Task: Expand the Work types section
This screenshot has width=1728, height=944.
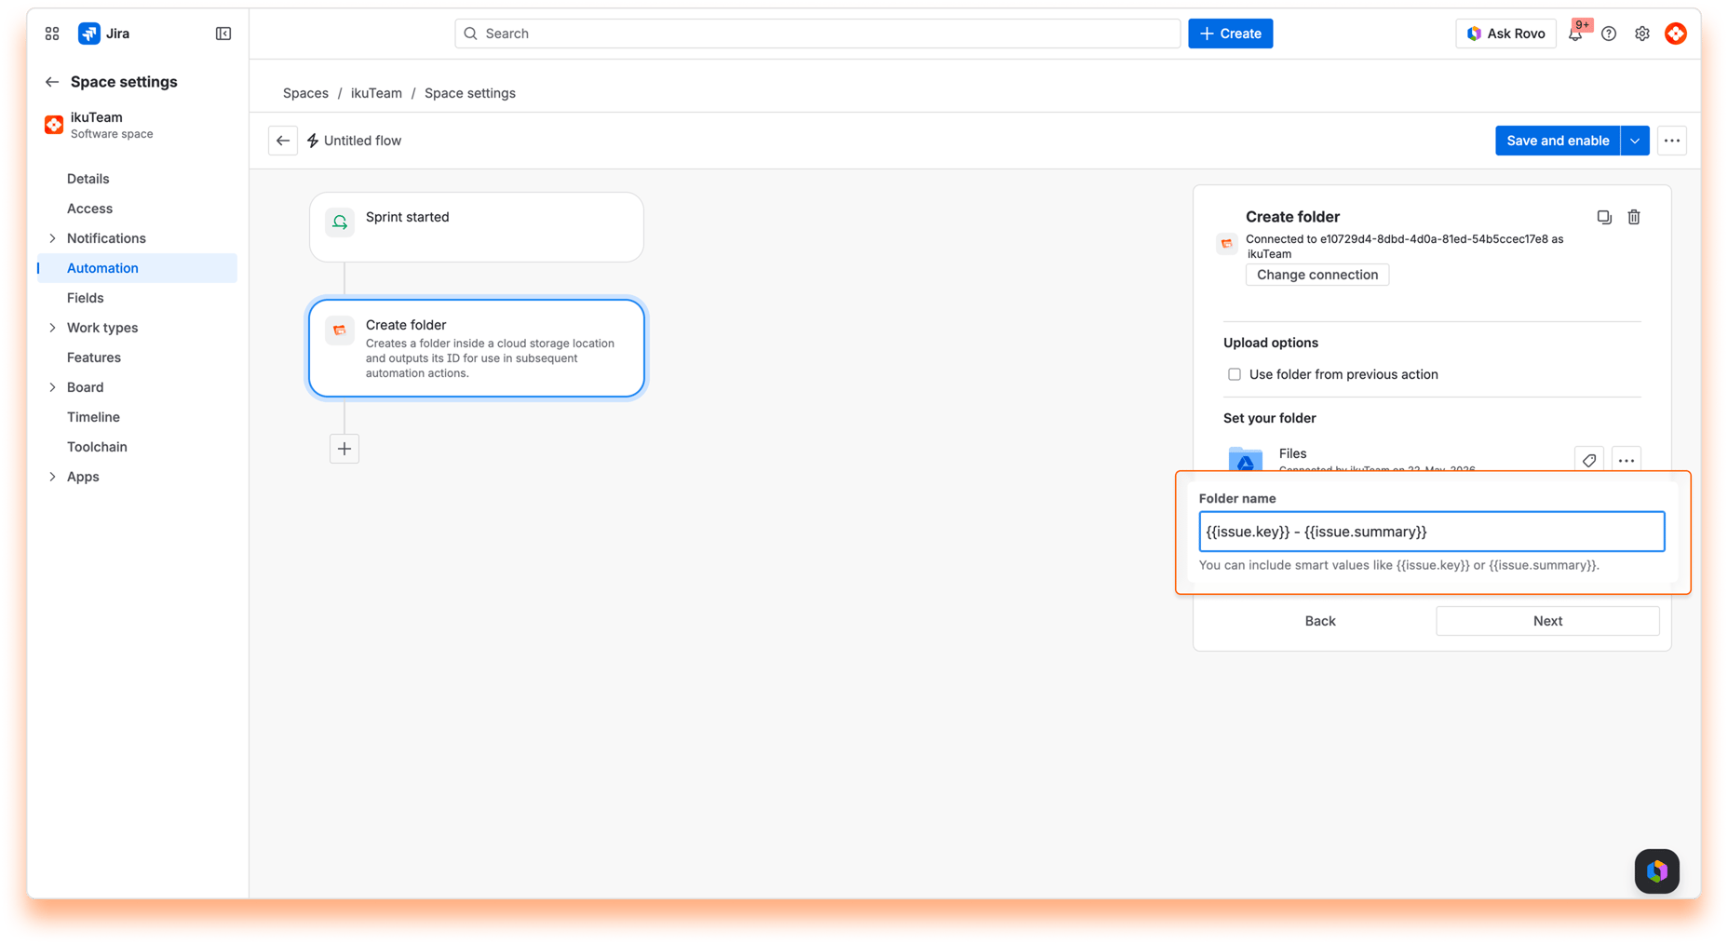Action: tap(52, 328)
